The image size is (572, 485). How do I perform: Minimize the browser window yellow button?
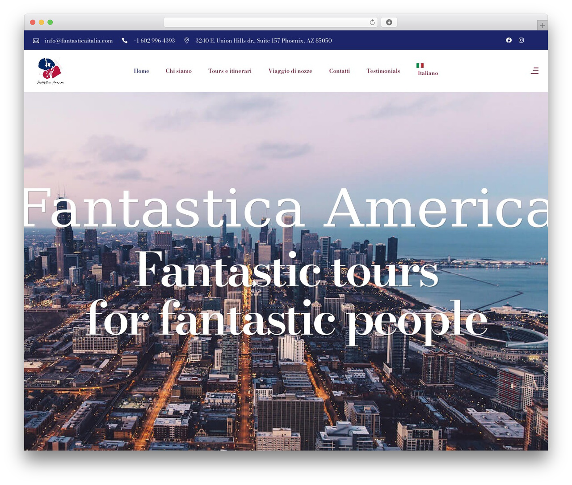pyautogui.click(x=42, y=22)
